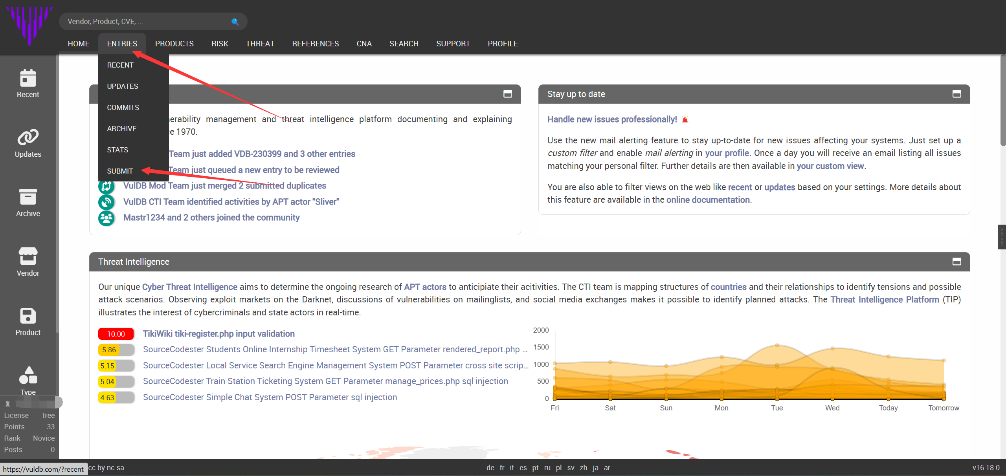
Task: Open Simple Chat System sql injection entry
Action: point(270,397)
